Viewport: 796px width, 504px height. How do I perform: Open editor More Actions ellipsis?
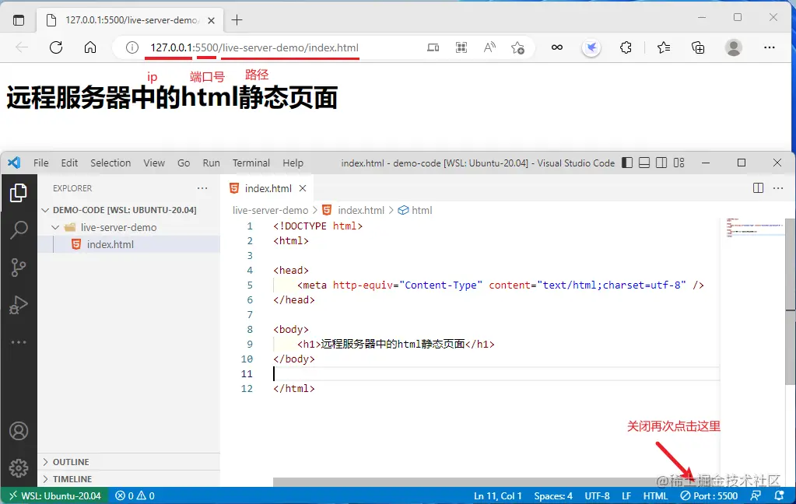tap(778, 188)
